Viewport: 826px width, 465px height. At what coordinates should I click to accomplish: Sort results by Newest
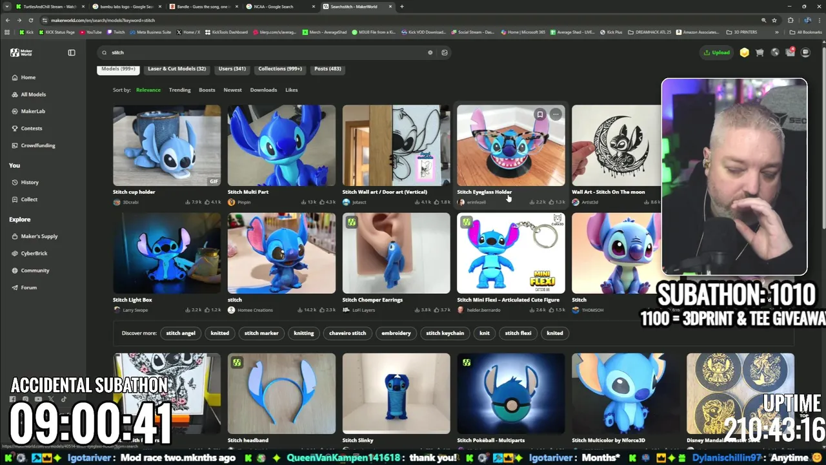(233, 90)
